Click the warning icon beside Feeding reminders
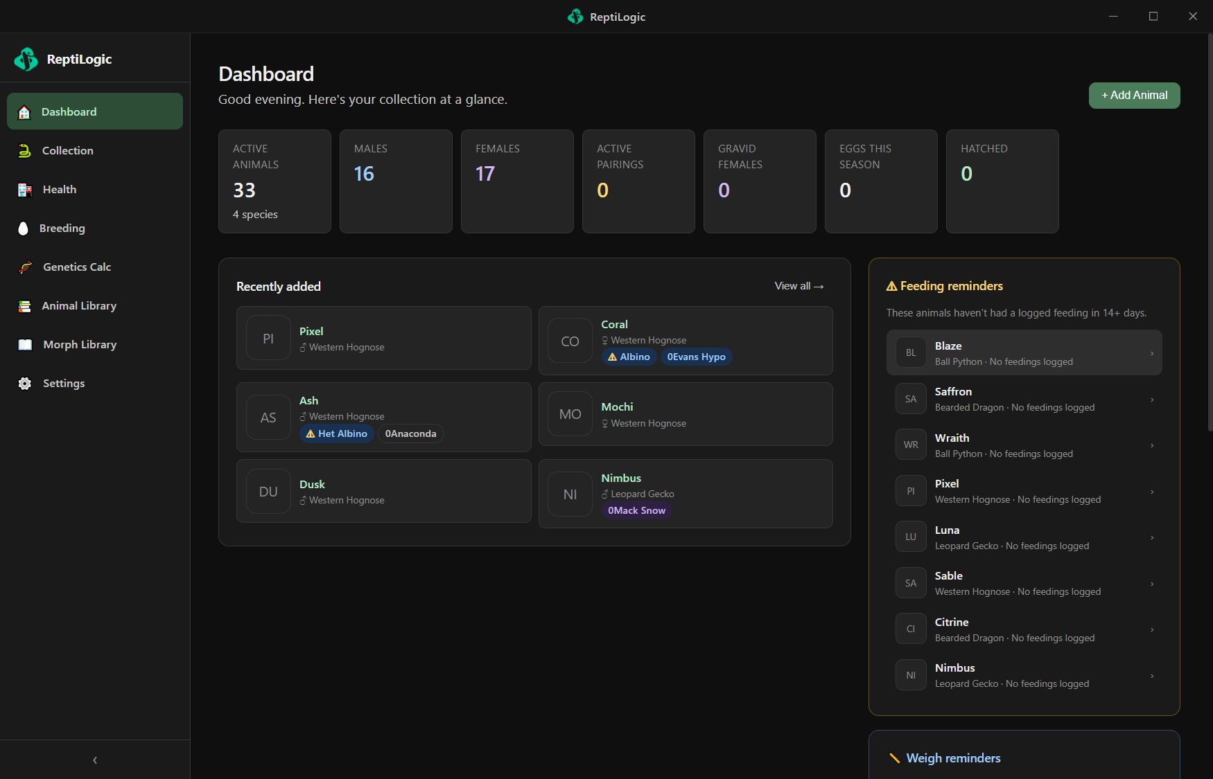Screen dimensions: 1213x779 [892, 286]
